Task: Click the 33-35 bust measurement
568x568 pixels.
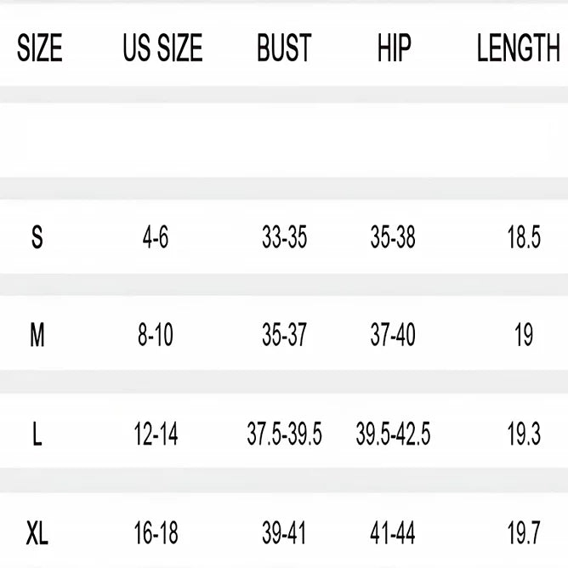Action: click(284, 237)
